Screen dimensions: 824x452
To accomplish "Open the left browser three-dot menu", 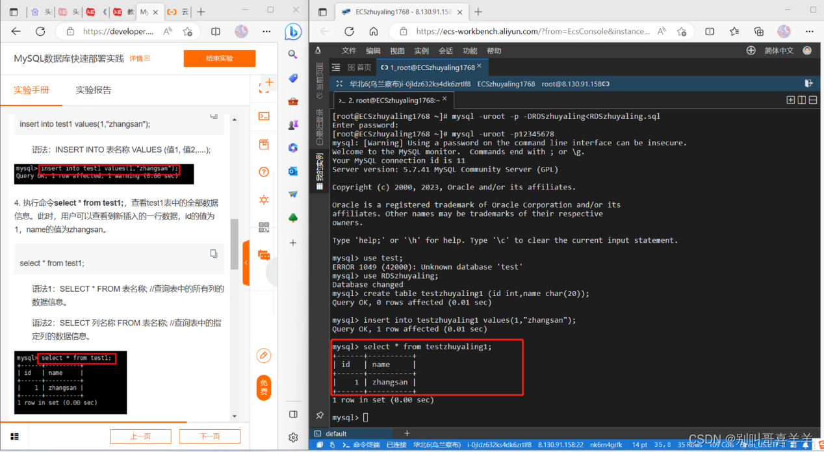I will (266, 31).
